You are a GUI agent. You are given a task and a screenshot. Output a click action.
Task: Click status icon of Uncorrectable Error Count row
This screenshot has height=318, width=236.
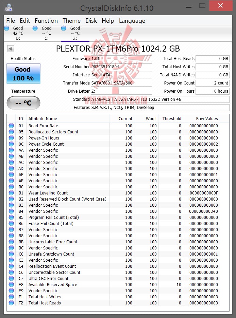(x=11, y=242)
